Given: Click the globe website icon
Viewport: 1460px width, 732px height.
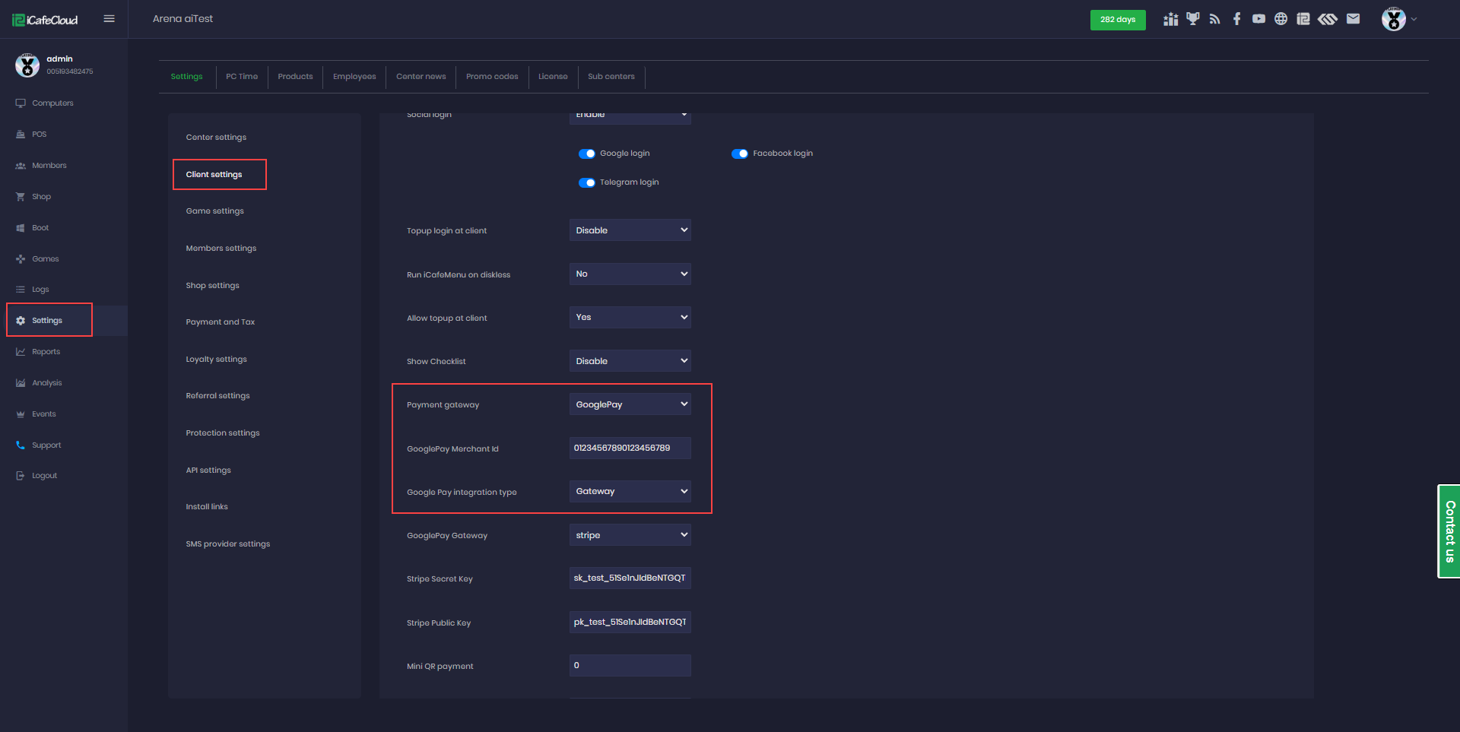Looking at the screenshot, I should [x=1281, y=19].
